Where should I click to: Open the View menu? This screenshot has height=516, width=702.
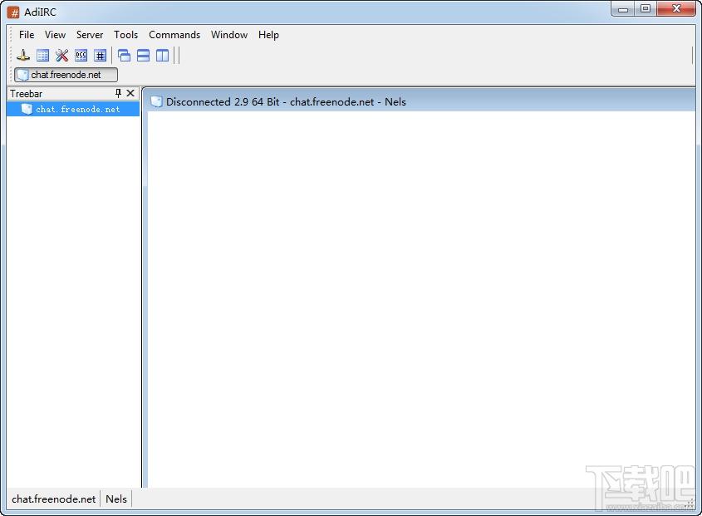pos(55,35)
